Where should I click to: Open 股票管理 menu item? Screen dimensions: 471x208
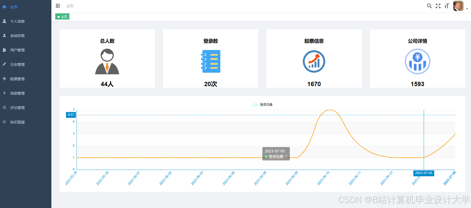click(x=17, y=79)
